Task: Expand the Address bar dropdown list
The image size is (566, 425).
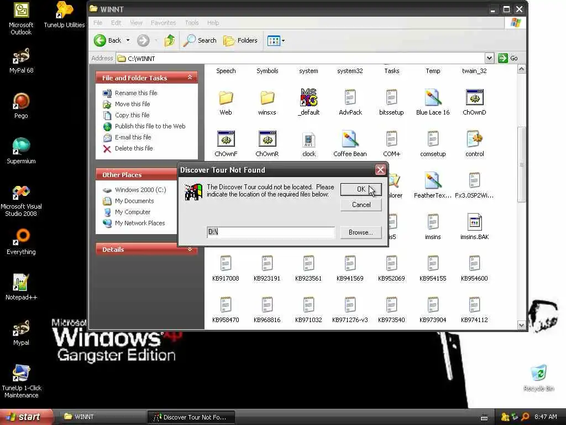Action: (489, 58)
